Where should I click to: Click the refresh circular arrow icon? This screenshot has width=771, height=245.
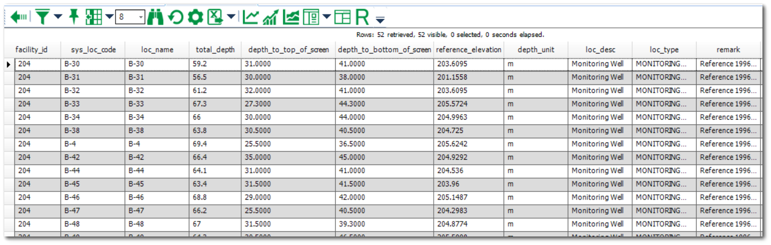[175, 18]
